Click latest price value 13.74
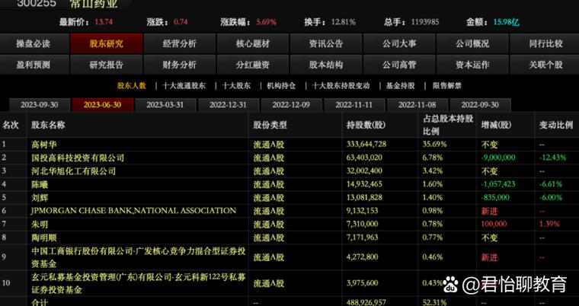This screenshot has width=579, height=306. 104,22
